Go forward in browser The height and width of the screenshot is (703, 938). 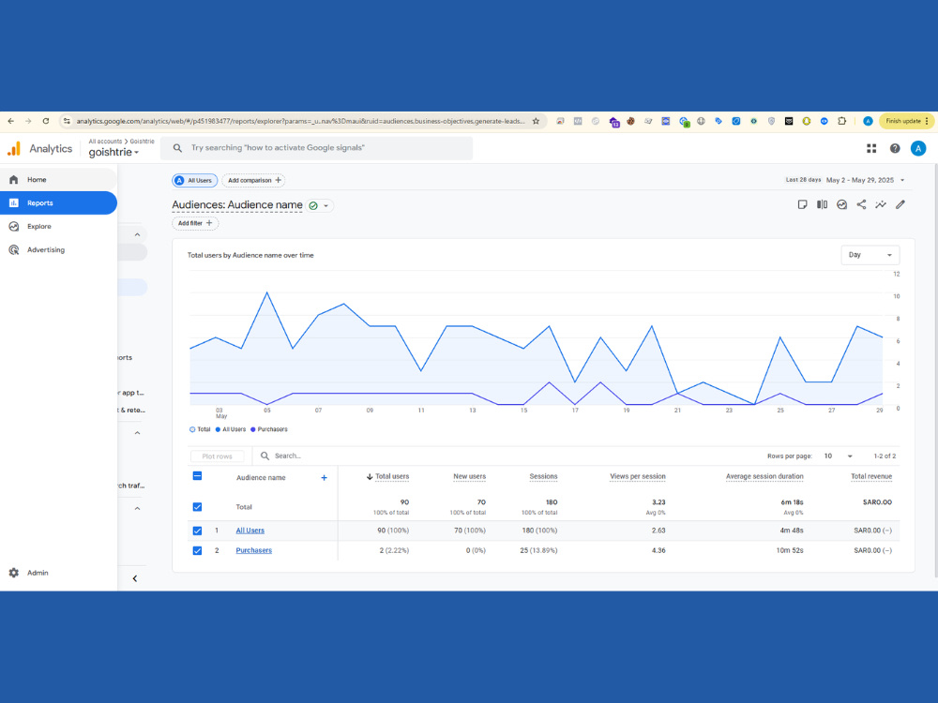[28, 121]
